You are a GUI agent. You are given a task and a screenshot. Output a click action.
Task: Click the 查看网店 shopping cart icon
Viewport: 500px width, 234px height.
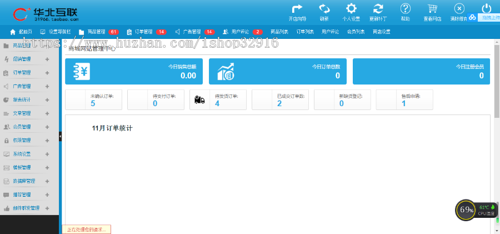[x=432, y=9]
